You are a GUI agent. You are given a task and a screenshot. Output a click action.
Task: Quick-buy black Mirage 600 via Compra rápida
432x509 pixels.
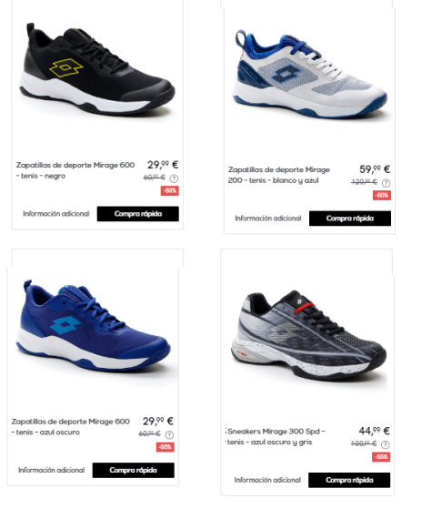tap(138, 214)
